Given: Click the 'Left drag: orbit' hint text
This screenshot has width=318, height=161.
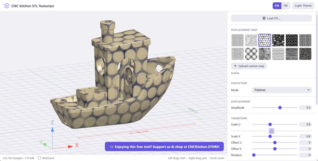Looking at the screenshot, I should click(x=177, y=158).
